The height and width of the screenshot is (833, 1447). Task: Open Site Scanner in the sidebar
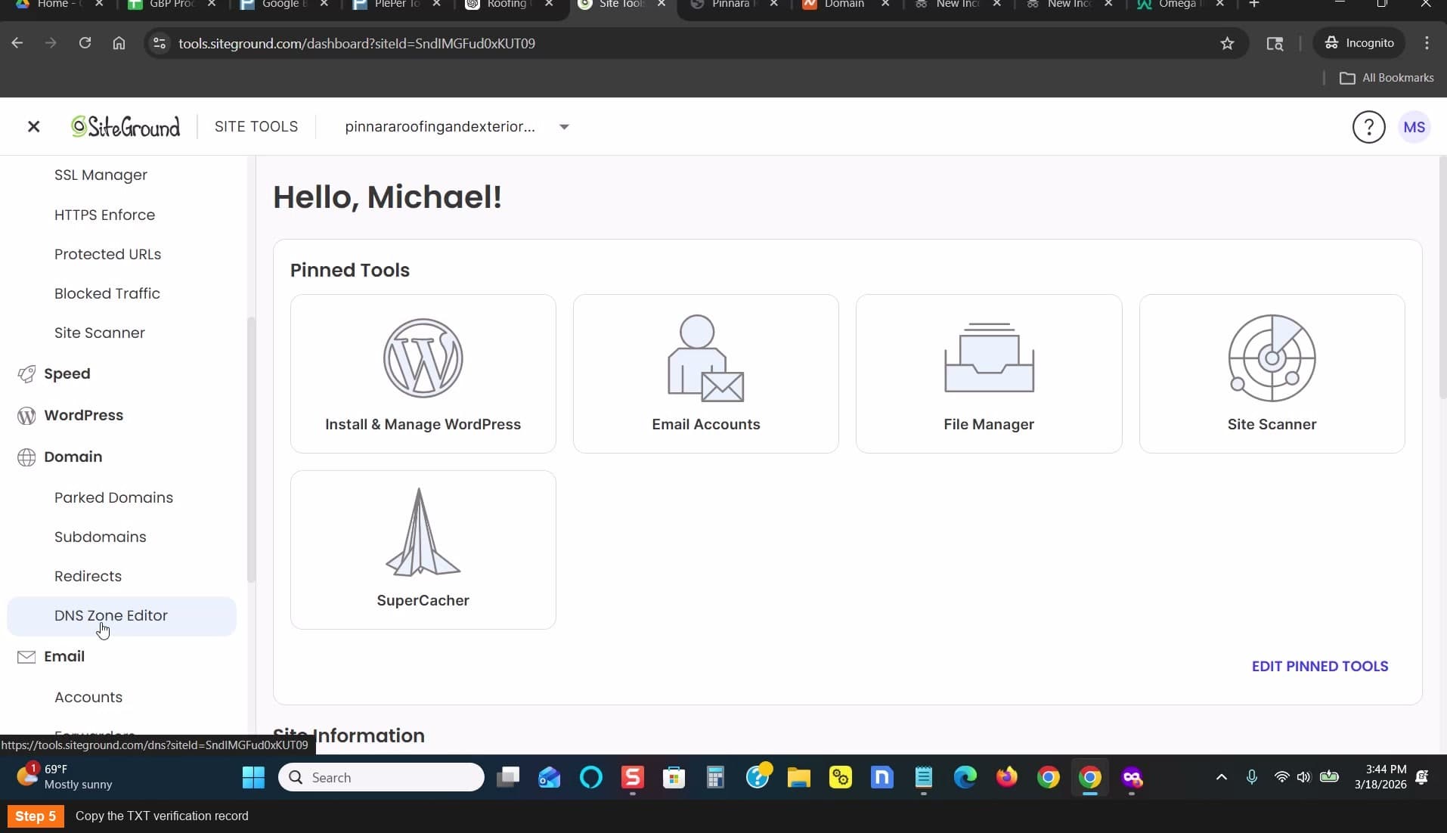(99, 333)
